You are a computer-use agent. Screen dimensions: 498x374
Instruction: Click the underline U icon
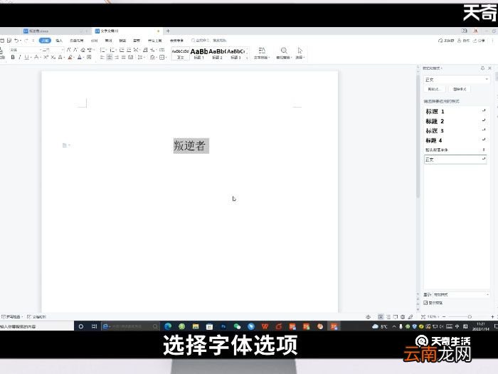(x=27, y=57)
